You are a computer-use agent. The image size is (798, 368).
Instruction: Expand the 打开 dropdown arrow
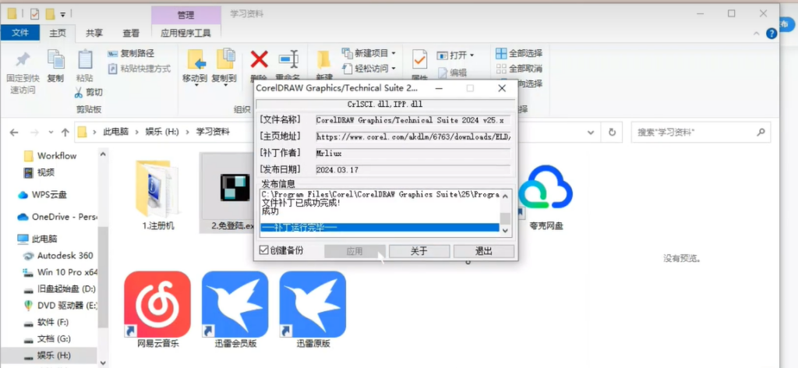click(471, 55)
